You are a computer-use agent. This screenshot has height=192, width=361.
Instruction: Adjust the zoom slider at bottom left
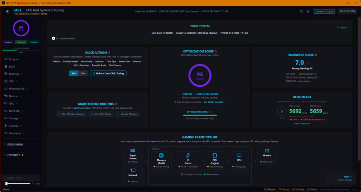(18, 184)
